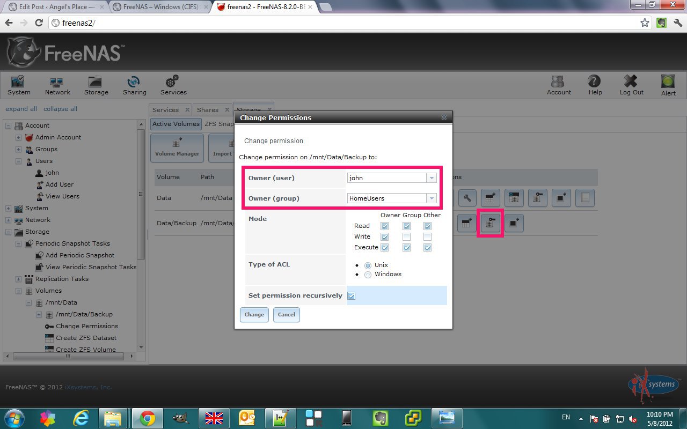This screenshot has width=687, height=429.
Task: Close the Shares tab with its X
Action: pos(228,110)
